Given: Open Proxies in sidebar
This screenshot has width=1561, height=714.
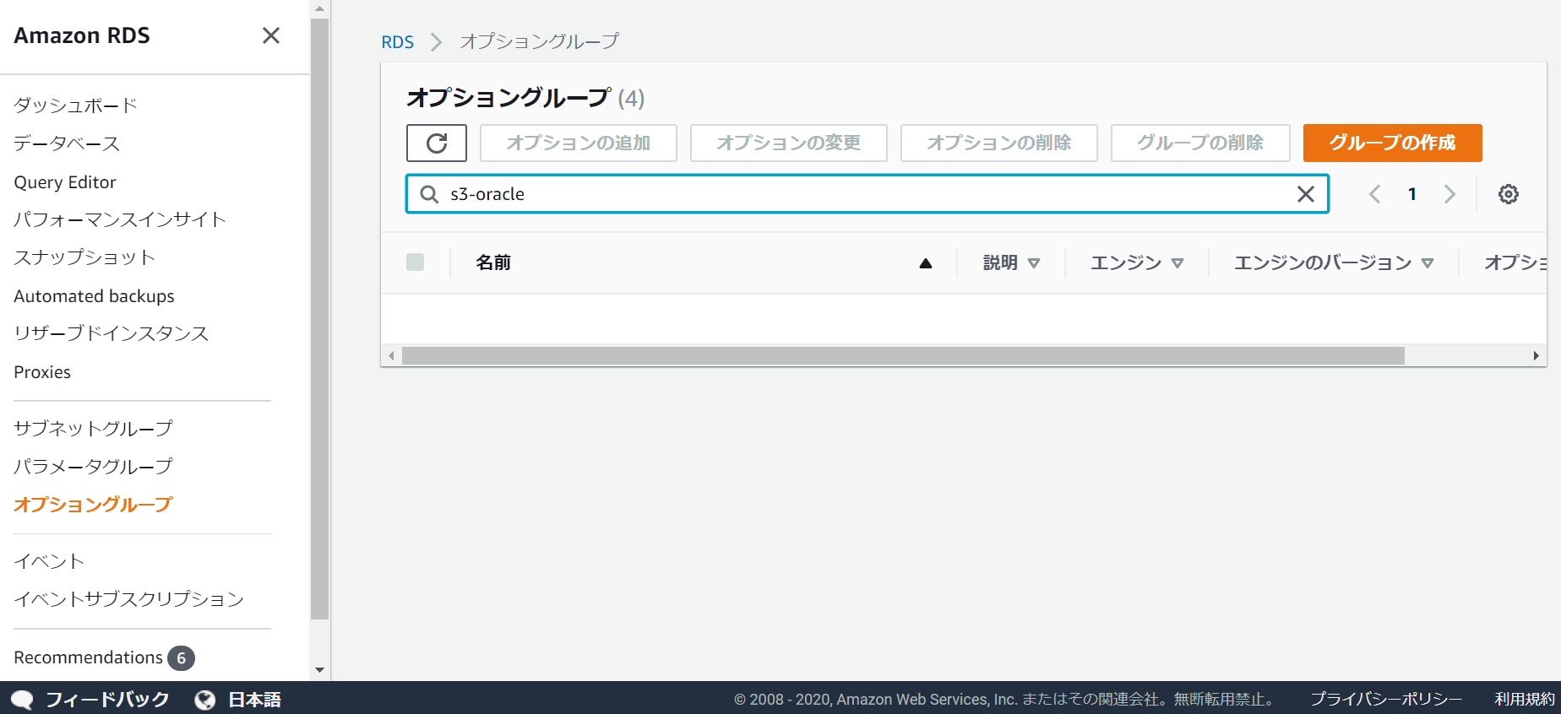Looking at the screenshot, I should click(x=42, y=372).
